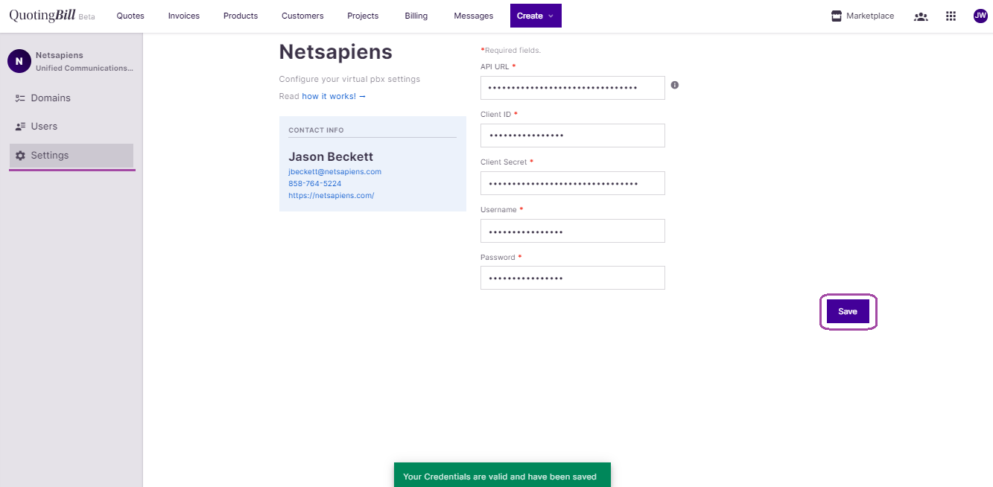The height and width of the screenshot is (487, 993).
Task: Click the API URL info icon
Action: coord(675,85)
